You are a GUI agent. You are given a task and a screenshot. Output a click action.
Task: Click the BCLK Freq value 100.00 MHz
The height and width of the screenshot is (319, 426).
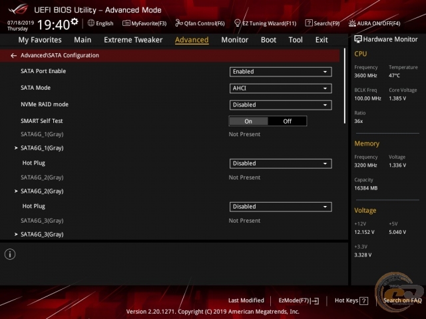pos(367,99)
